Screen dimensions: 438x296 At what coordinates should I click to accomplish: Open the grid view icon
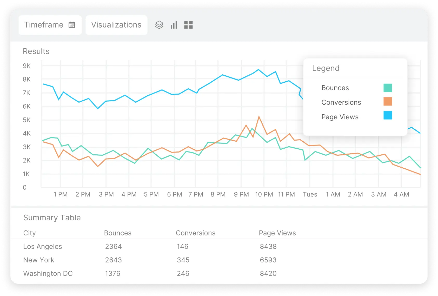tap(188, 25)
